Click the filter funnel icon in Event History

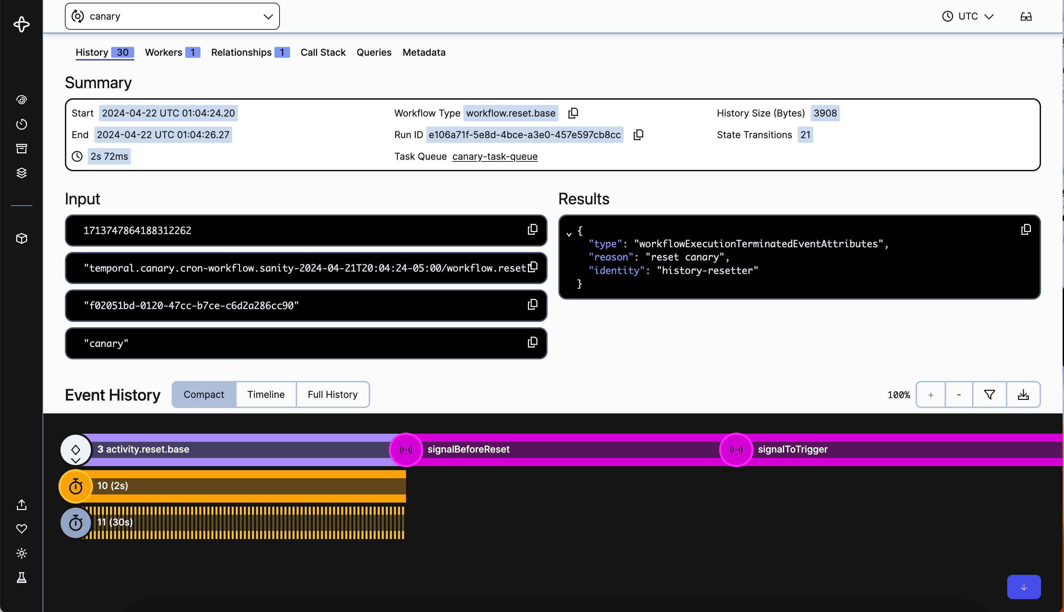pos(990,394)
